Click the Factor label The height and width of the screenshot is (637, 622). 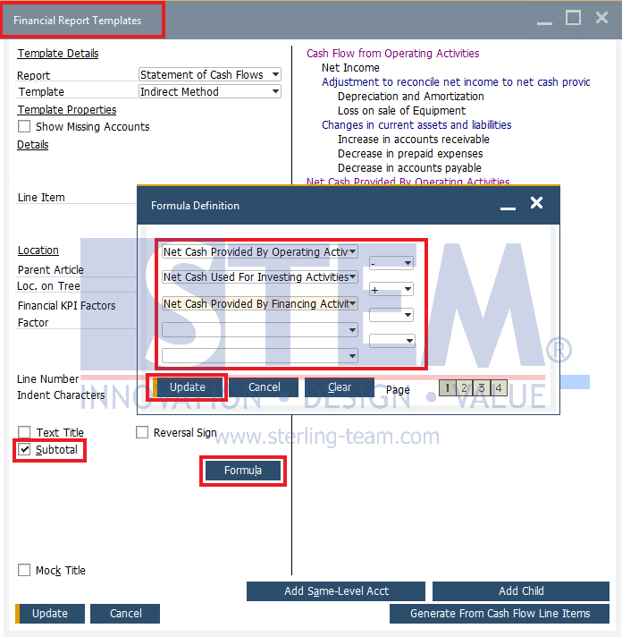(33, 323)
